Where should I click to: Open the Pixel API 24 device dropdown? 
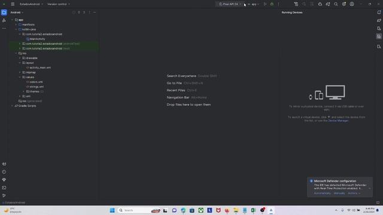[230, 4]
